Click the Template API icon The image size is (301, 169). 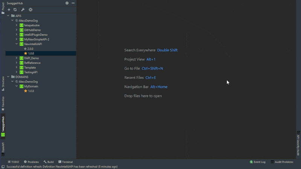pos(21,68)
